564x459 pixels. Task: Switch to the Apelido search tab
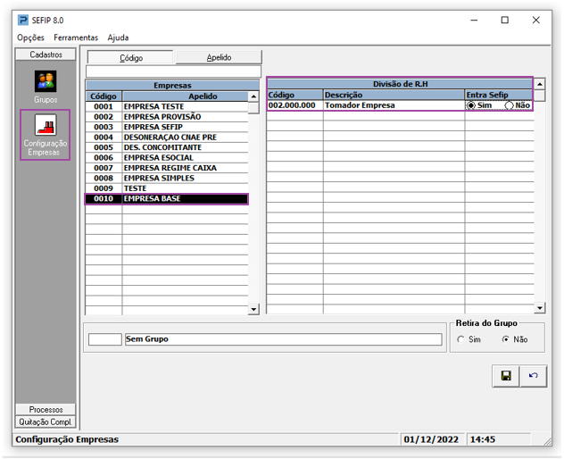coord(219,57)
